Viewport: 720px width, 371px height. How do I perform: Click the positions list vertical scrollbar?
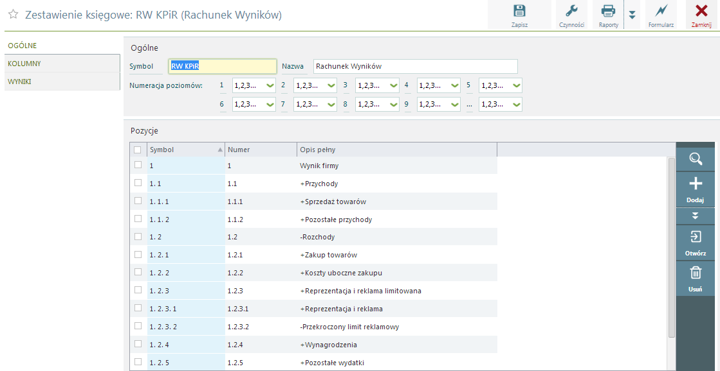click(x=671, y=247)
